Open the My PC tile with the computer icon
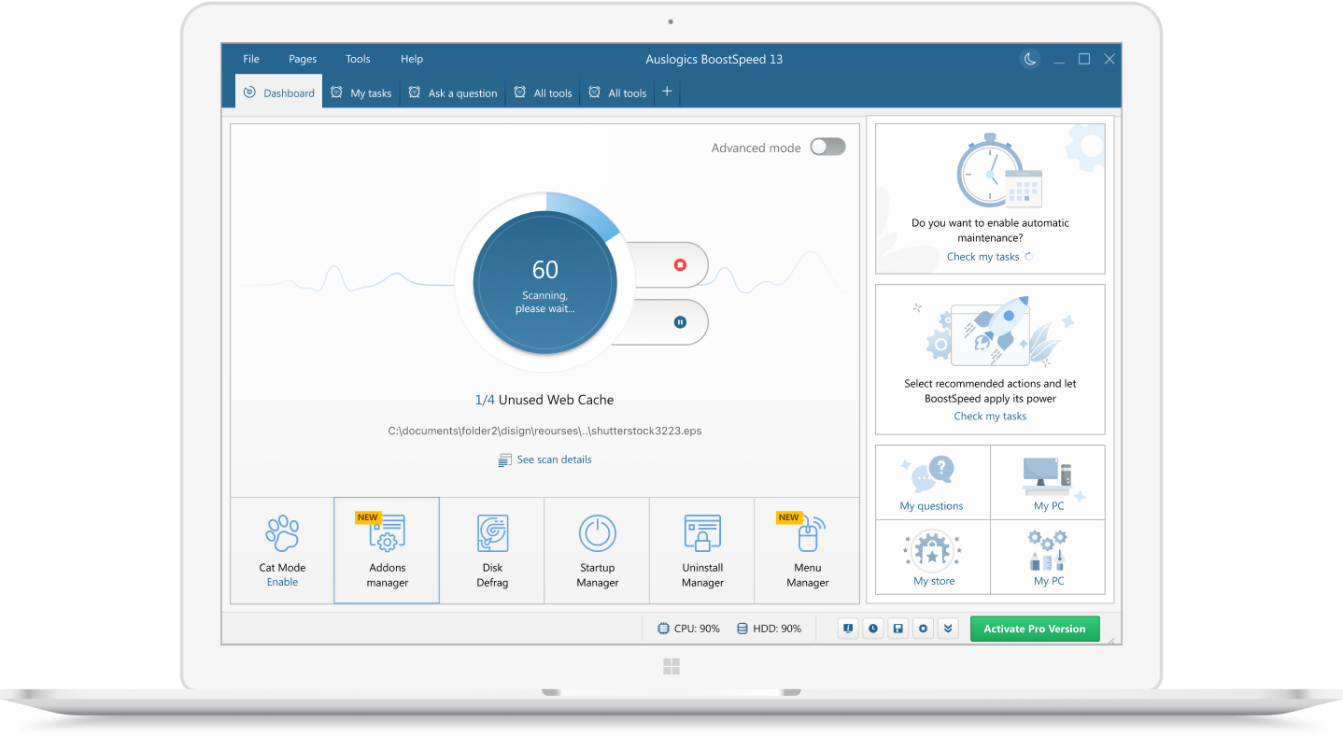 coord(1048,482)
